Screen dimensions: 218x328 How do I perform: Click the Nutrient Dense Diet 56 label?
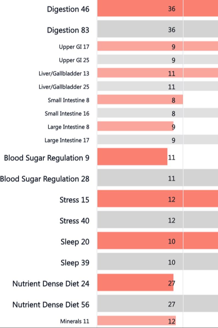(x=51, y=305)
